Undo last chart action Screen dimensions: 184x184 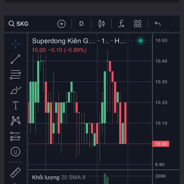(158, 24)
